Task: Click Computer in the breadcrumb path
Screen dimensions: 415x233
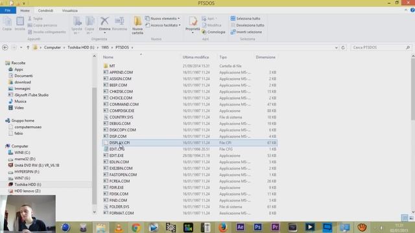Action: (x=53, y=47)
